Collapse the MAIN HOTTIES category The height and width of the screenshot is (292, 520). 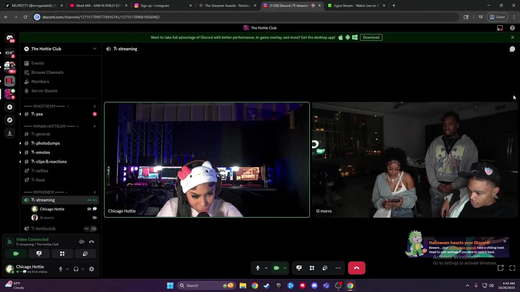[51, 126]
